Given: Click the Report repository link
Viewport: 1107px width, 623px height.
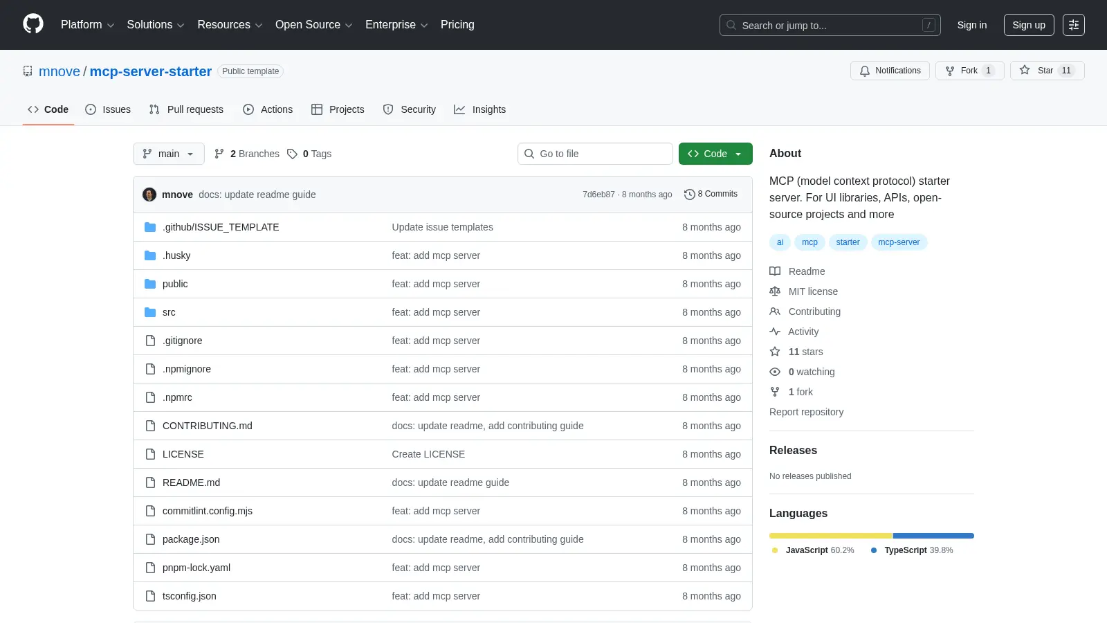Looking at the screenshot, I should point(806,412).
